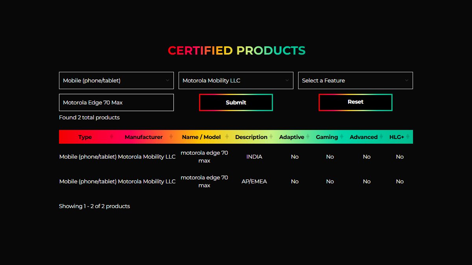Click Found 2 total products text

89,117
